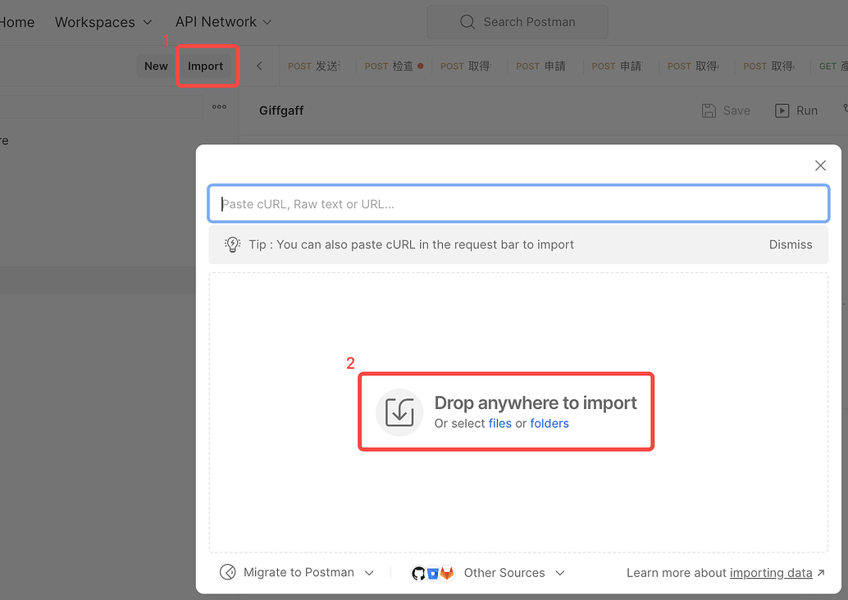Open the importing data help link
This screenshot has height=600, width=848.
pos(771,573)
